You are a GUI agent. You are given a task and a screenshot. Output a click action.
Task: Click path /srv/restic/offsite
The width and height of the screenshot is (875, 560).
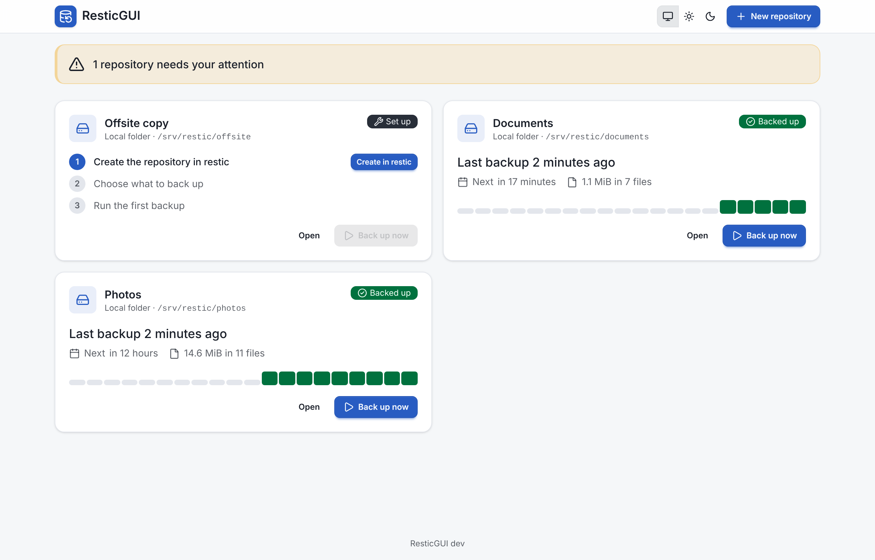[x=204, y=137]
